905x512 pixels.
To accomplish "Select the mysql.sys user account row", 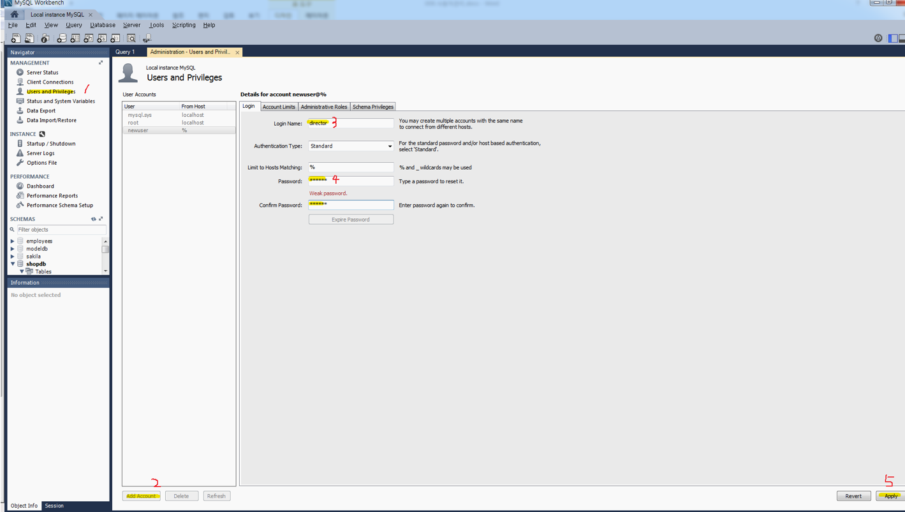I will click(179, 115).
